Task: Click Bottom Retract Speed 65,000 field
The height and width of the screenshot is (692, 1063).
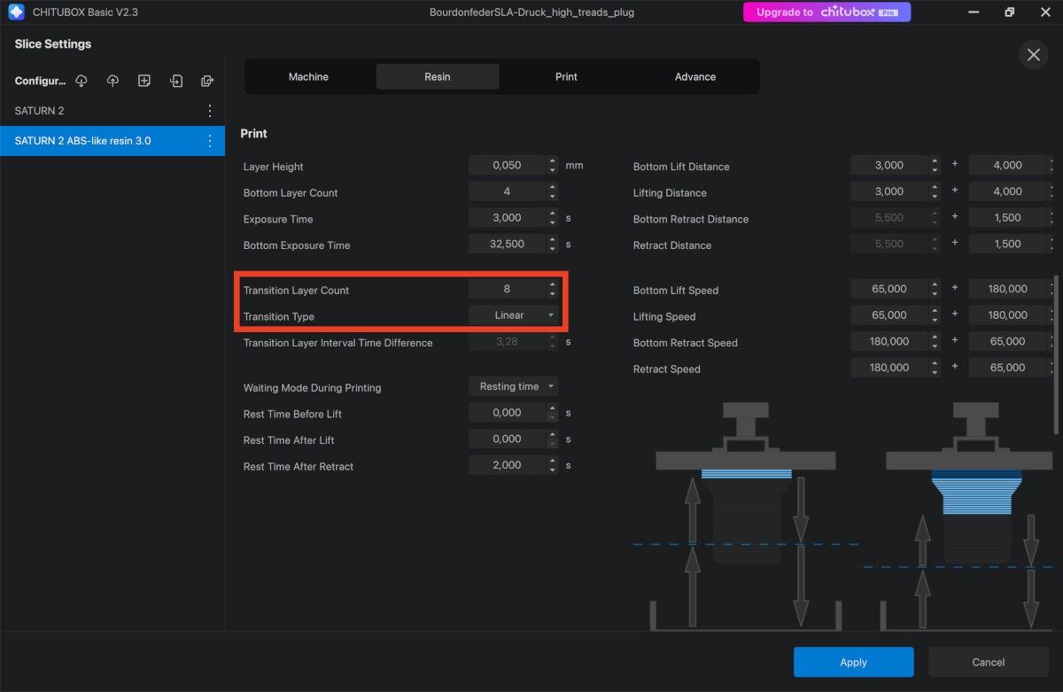Action: tap(1008, 341)
